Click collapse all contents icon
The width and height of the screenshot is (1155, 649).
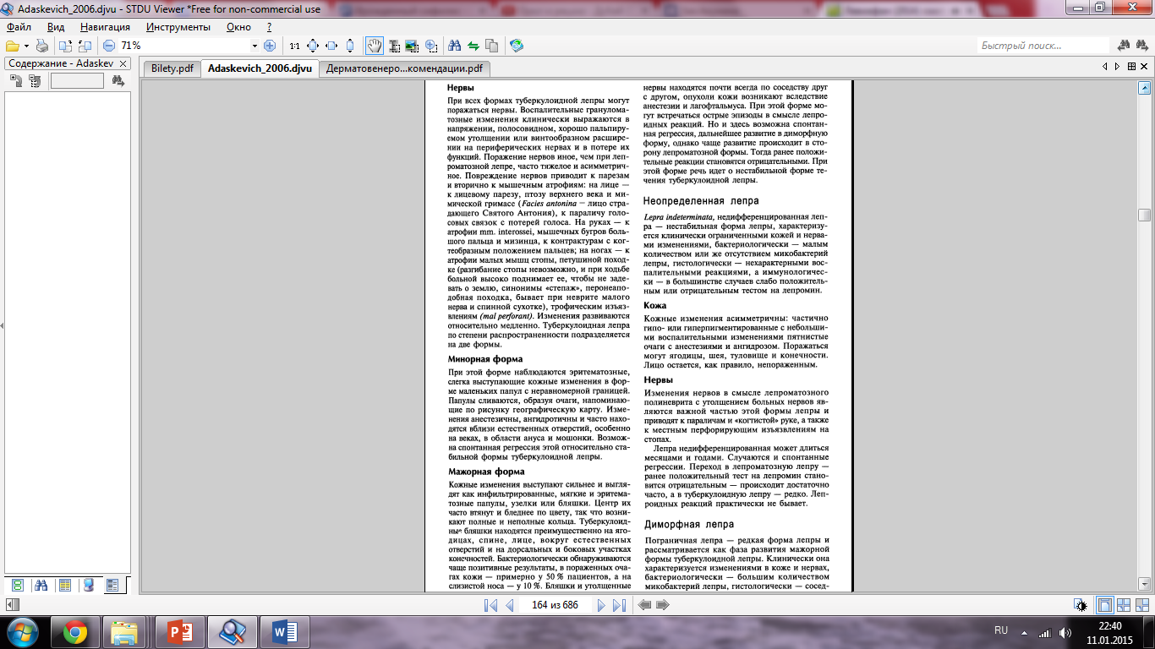coord(35,81)
